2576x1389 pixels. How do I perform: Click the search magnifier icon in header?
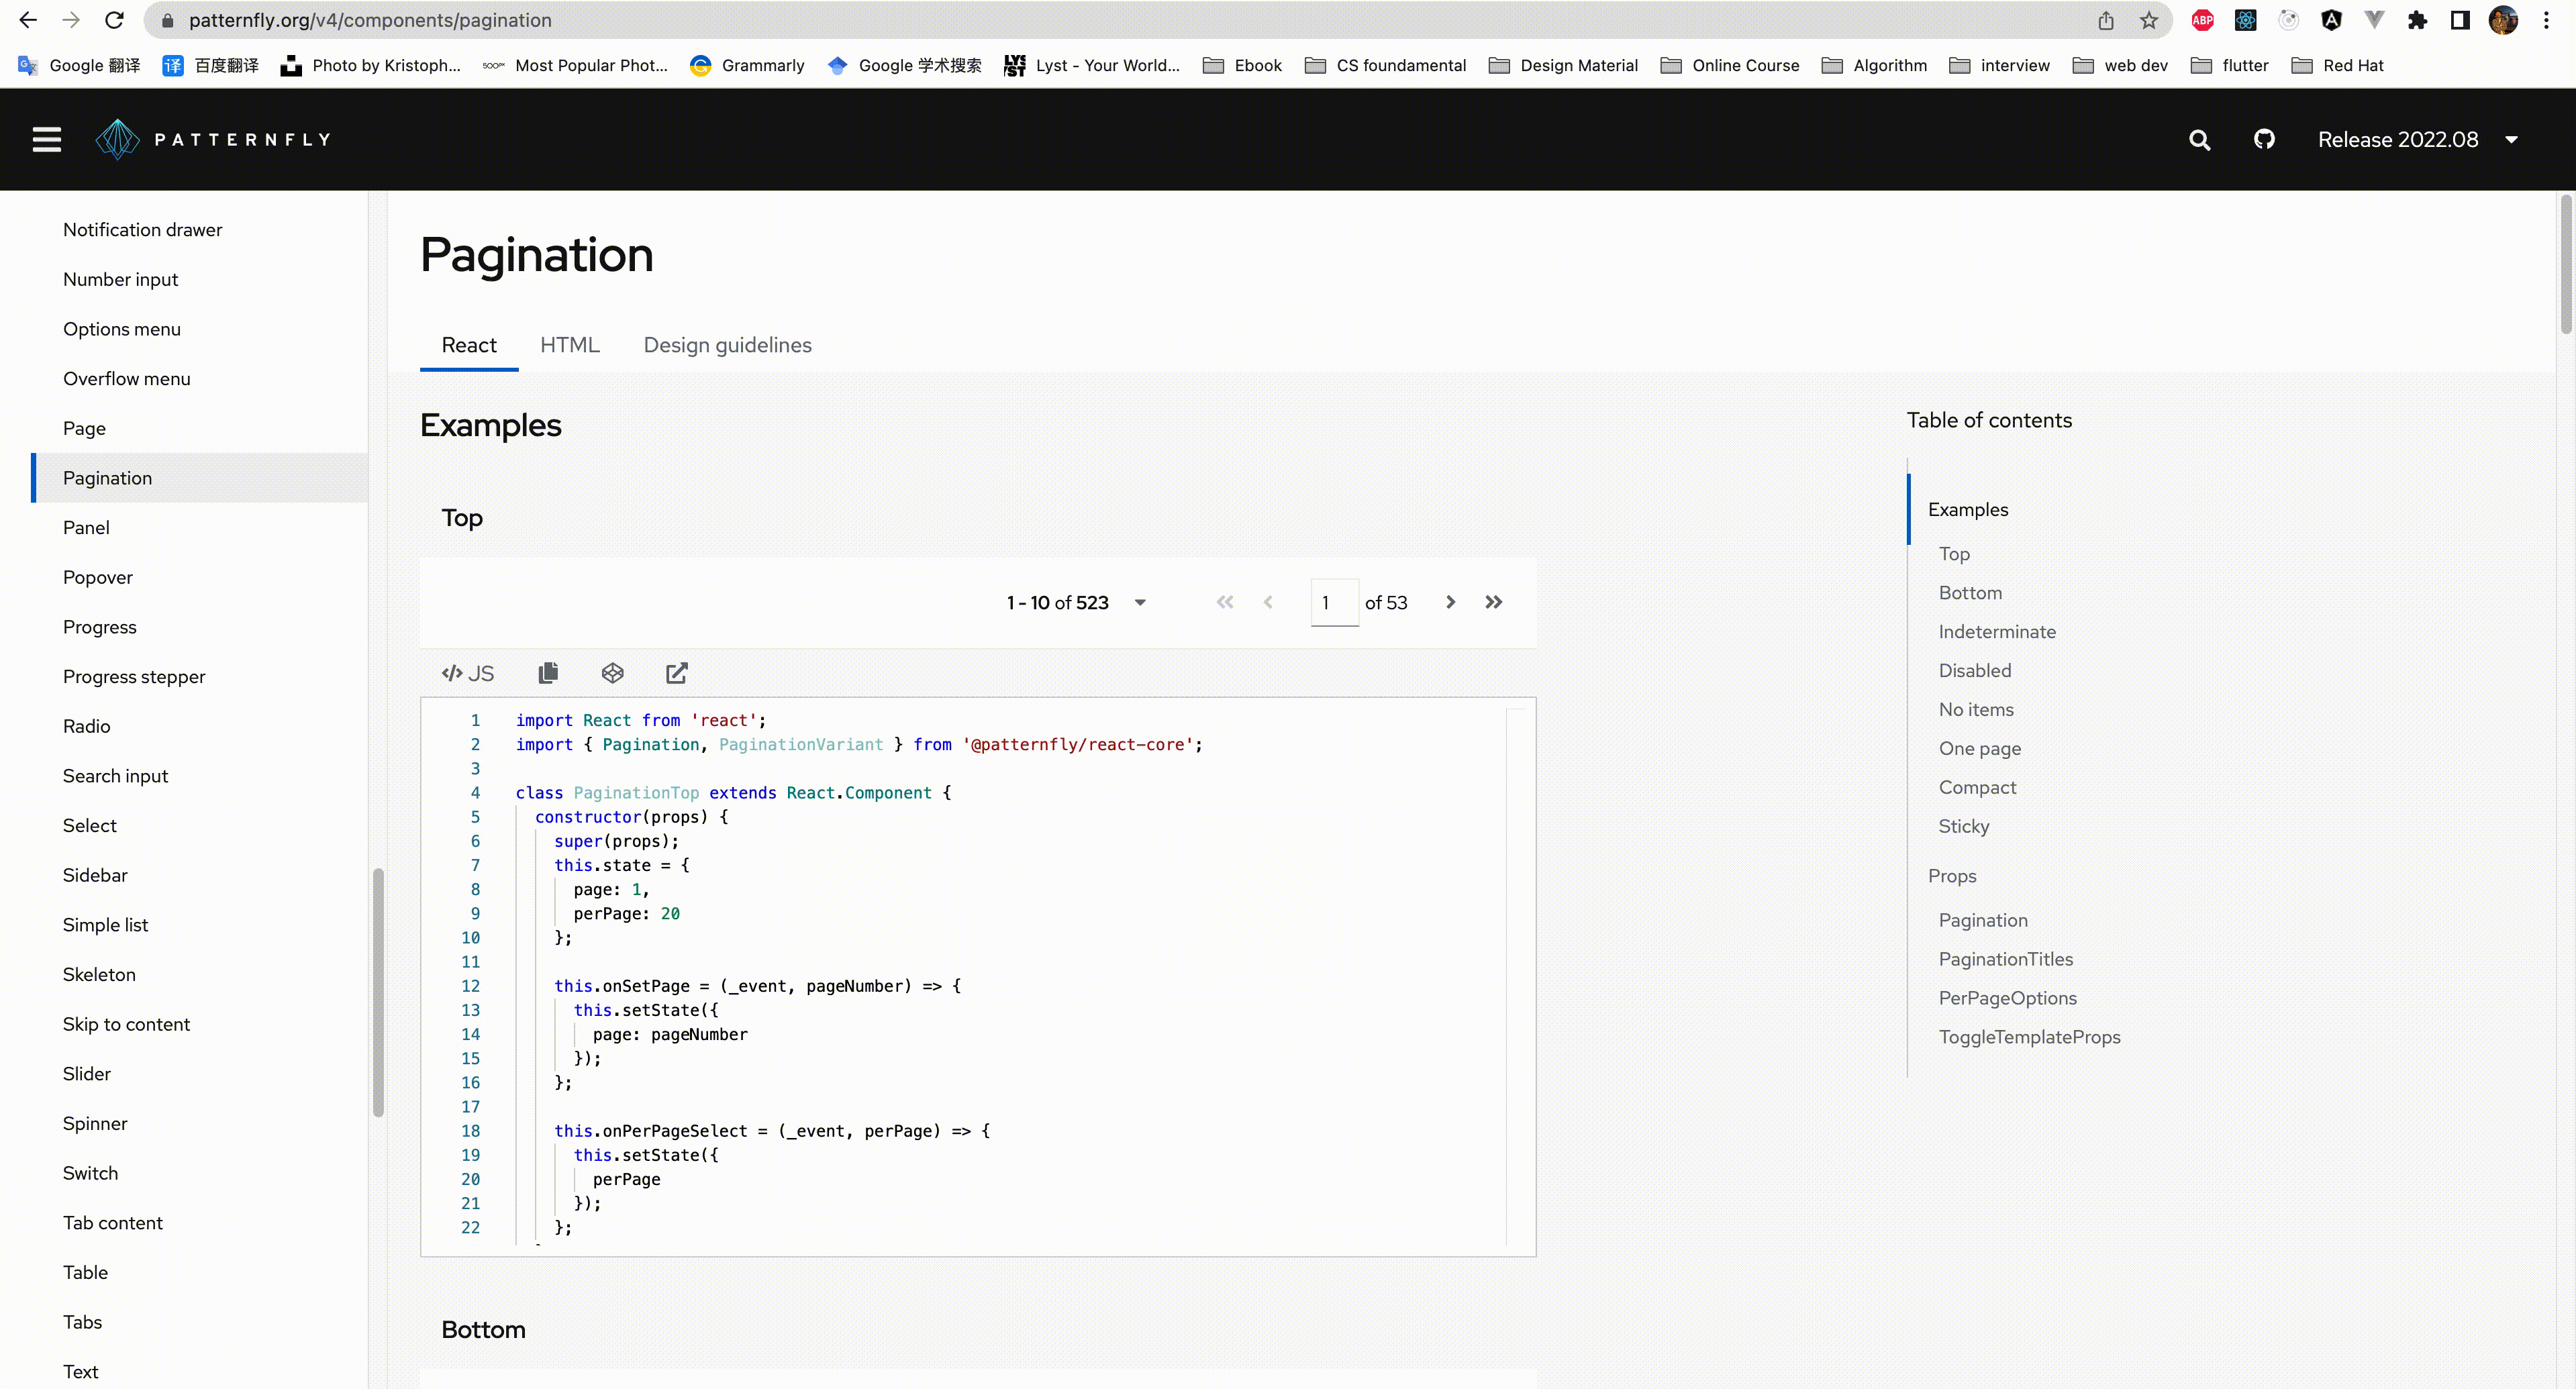click(2199, 139)
